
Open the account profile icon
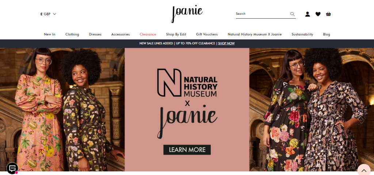[x=308, y=14]
